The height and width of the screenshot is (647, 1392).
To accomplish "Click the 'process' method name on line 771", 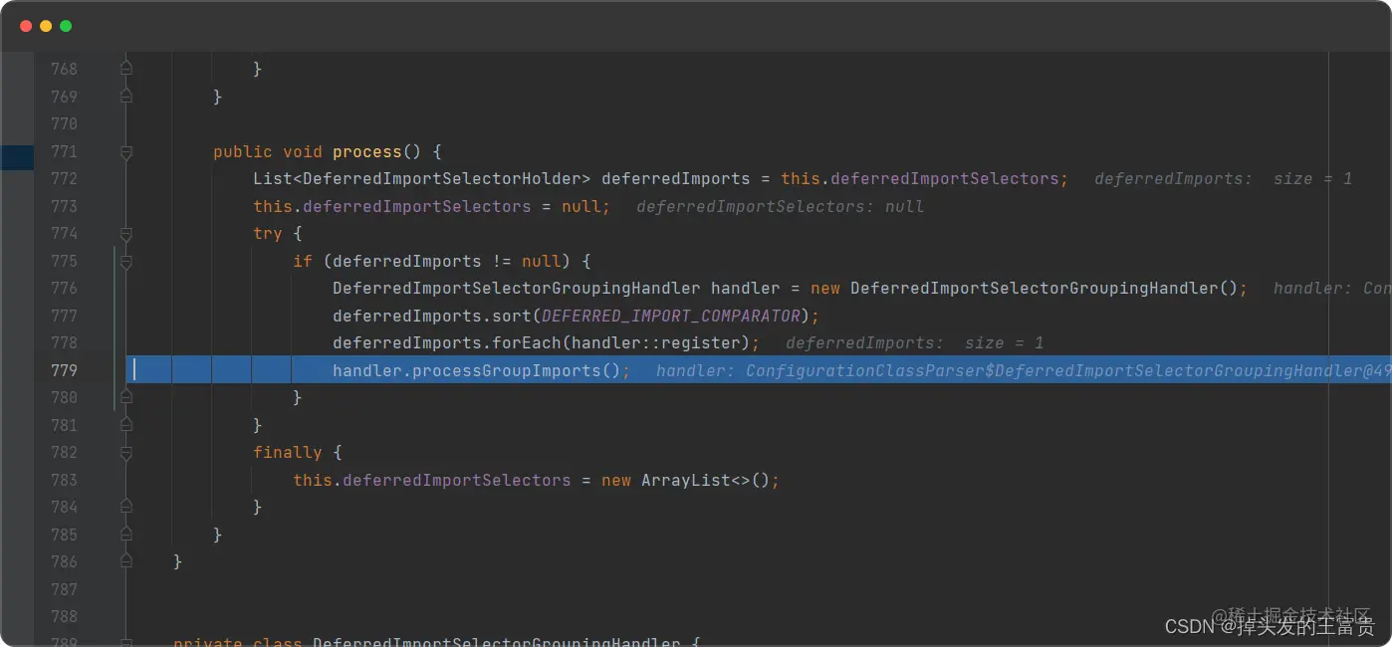I will (367, 151).
